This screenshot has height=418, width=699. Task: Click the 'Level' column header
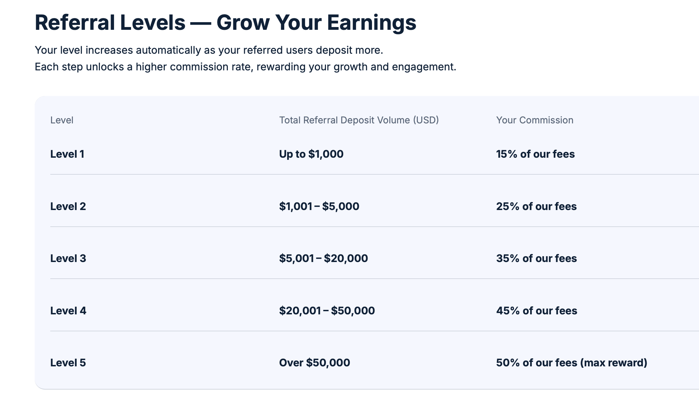[x=62, y=120]
